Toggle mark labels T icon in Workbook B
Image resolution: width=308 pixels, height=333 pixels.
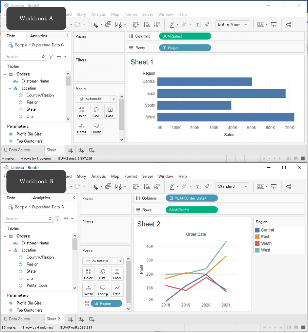click(x=198, y=186)
